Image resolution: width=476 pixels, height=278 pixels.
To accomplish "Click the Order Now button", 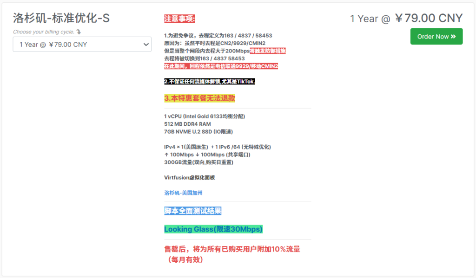I will coord(436,36).
